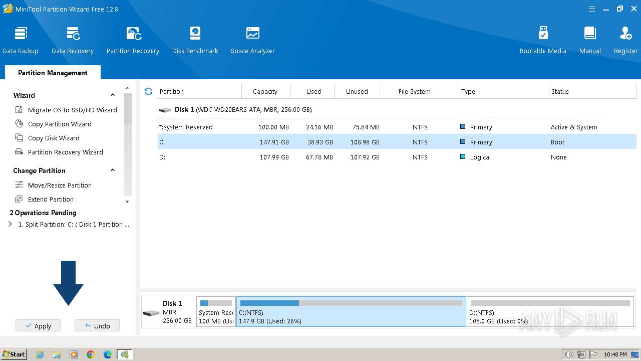Select the *:System Reserved partition row
Screen dimensions: 641x361
pyautogui.click(x=397, y=127)
